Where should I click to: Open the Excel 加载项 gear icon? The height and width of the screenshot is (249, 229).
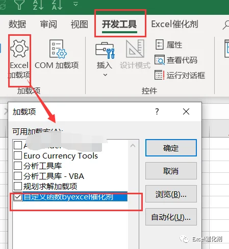[19, 49]
